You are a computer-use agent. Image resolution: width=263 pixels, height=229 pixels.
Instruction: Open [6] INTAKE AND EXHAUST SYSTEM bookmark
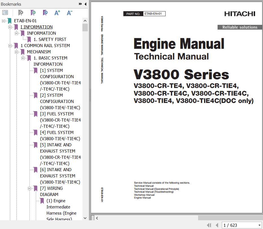pos(60,176)
